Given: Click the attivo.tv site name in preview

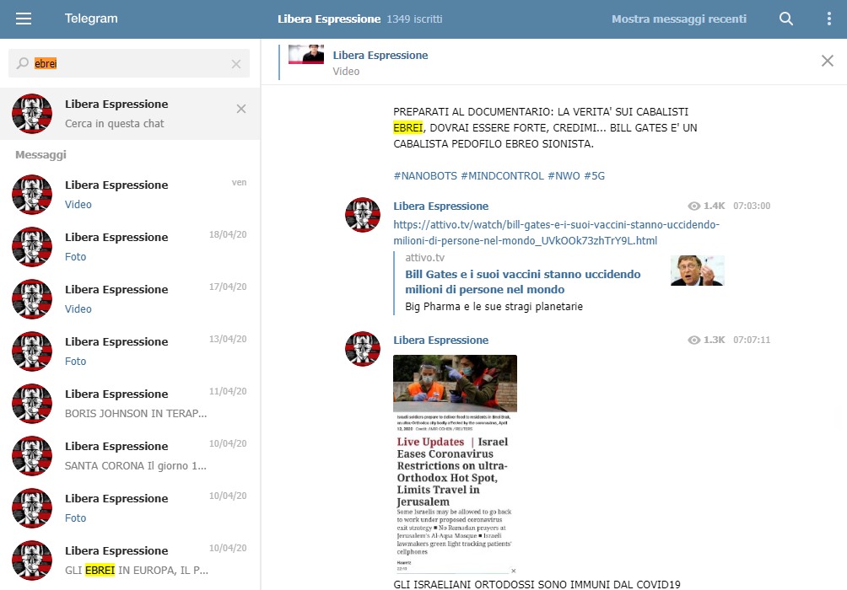Looking at the screenshot, I should tap(425, 258).
